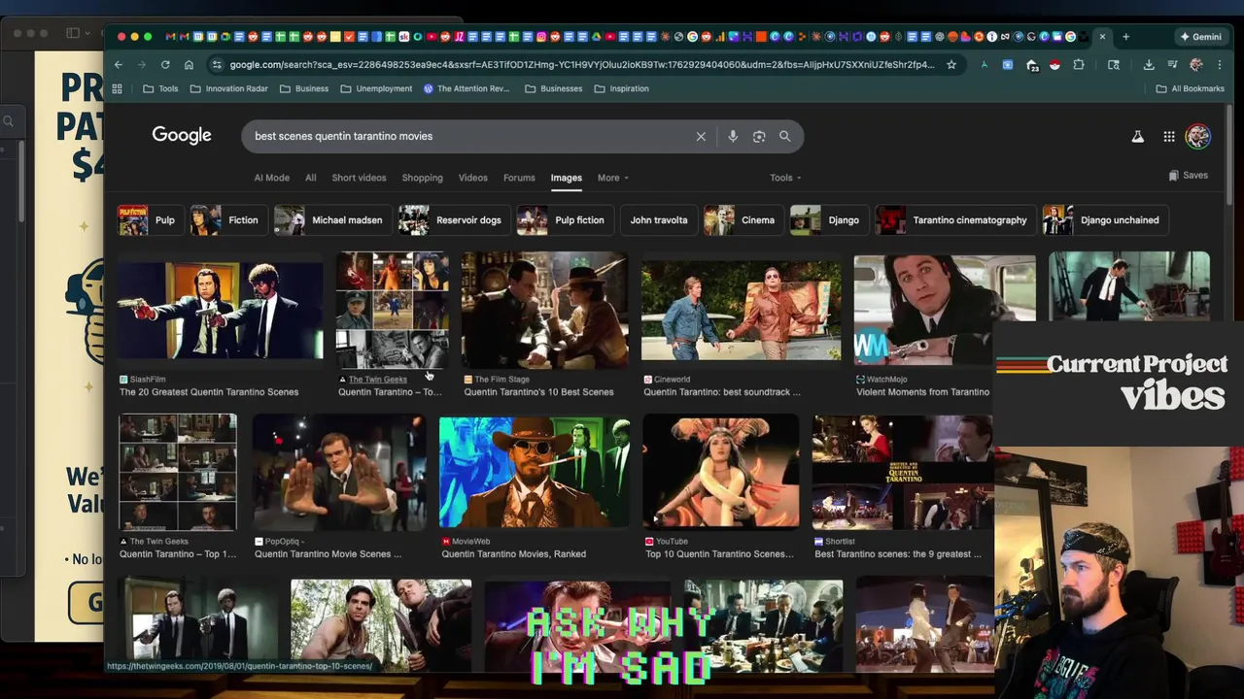The height and width of the screenshot is (699, 1244).
Task: Open the Unemployment bookmark folder
Action: 376,88
